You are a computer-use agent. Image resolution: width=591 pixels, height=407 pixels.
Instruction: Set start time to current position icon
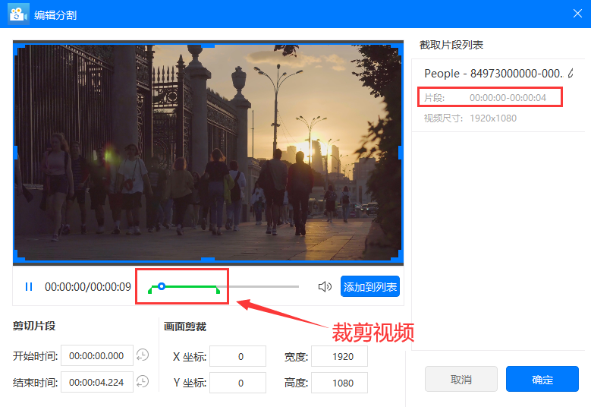click(x=143, y=355)
